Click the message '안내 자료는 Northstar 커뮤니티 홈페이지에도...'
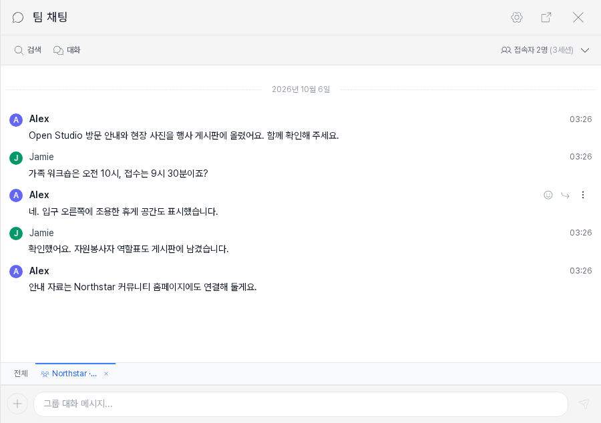Image resolution: width=601 pixels, height=423 pixels. point(143,287)
